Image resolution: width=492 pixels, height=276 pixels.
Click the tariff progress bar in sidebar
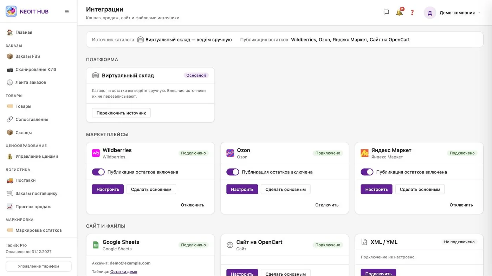39,257
